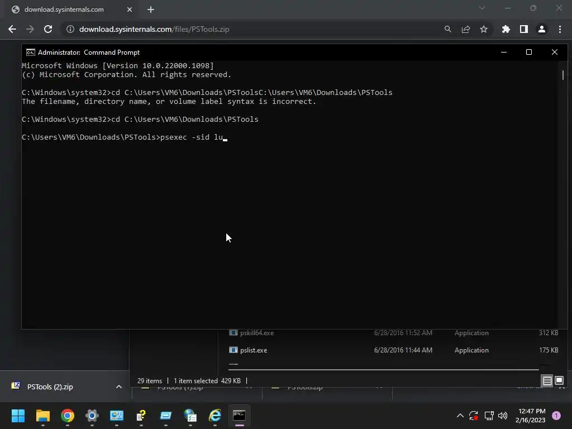Toggle Chrome side panel
This screenshot has width=572, height=429.
pos(524,29)
